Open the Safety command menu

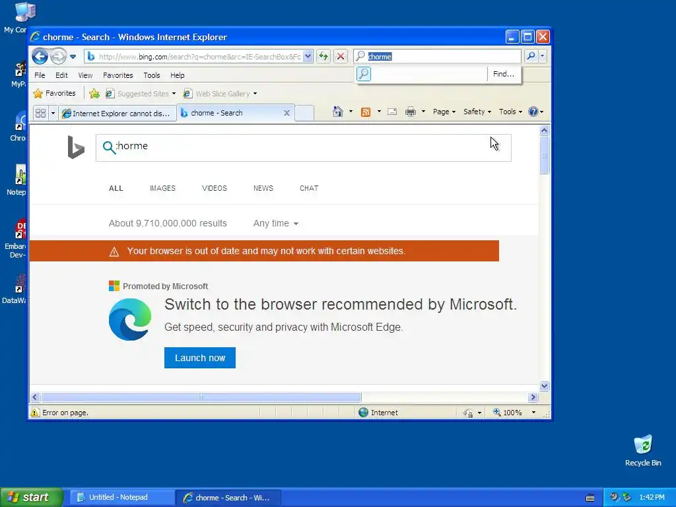pos(477,112)
